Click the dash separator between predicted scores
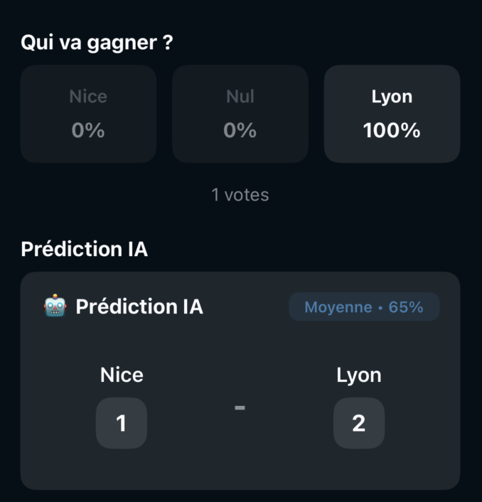This screenshot has height=502, width=482. 240,407
